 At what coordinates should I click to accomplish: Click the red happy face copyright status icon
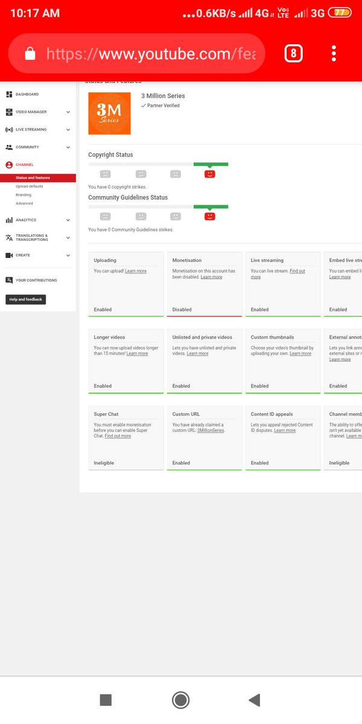[210, 174]
